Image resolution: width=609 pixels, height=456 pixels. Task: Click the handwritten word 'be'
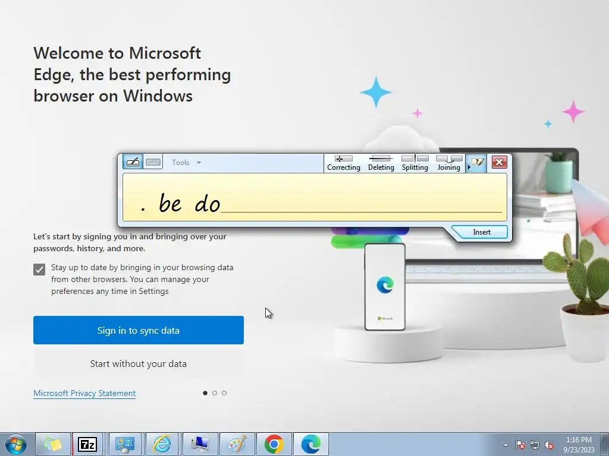click(x=169, y=202)
